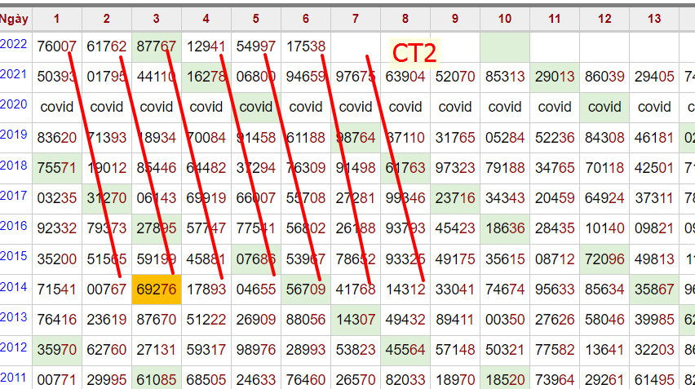
Task: Select the green cell 35970
Action: 57,348
